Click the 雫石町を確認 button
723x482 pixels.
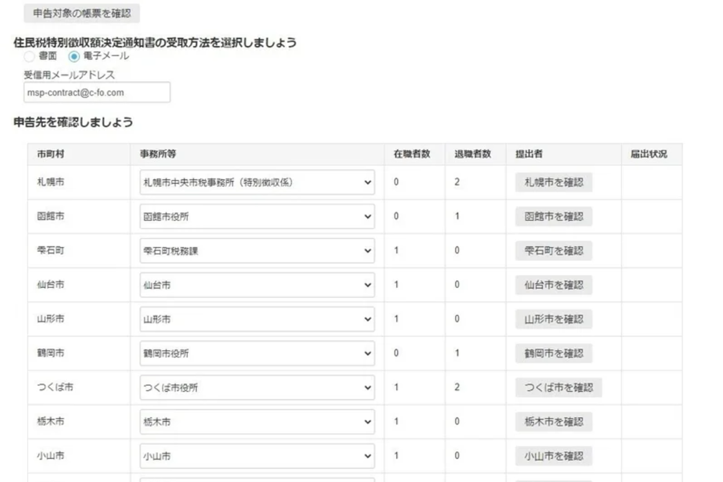(x=553, y=250)
